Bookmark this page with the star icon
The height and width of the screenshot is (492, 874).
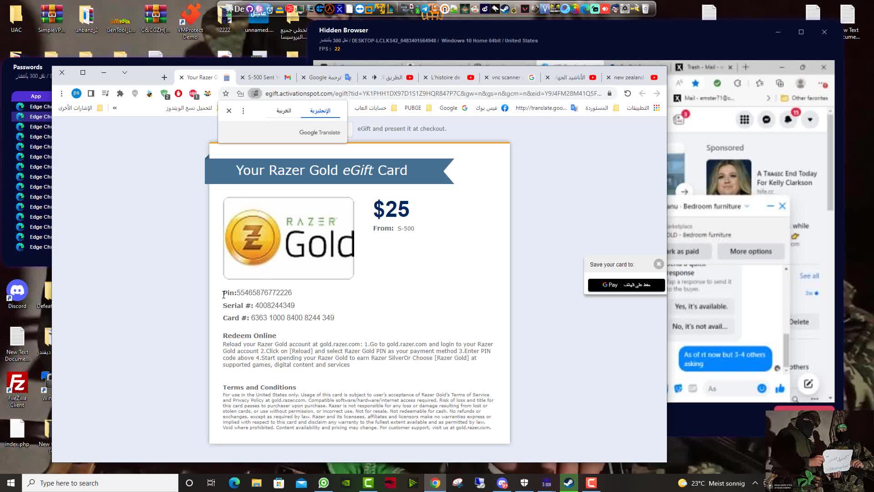point(226,93)
